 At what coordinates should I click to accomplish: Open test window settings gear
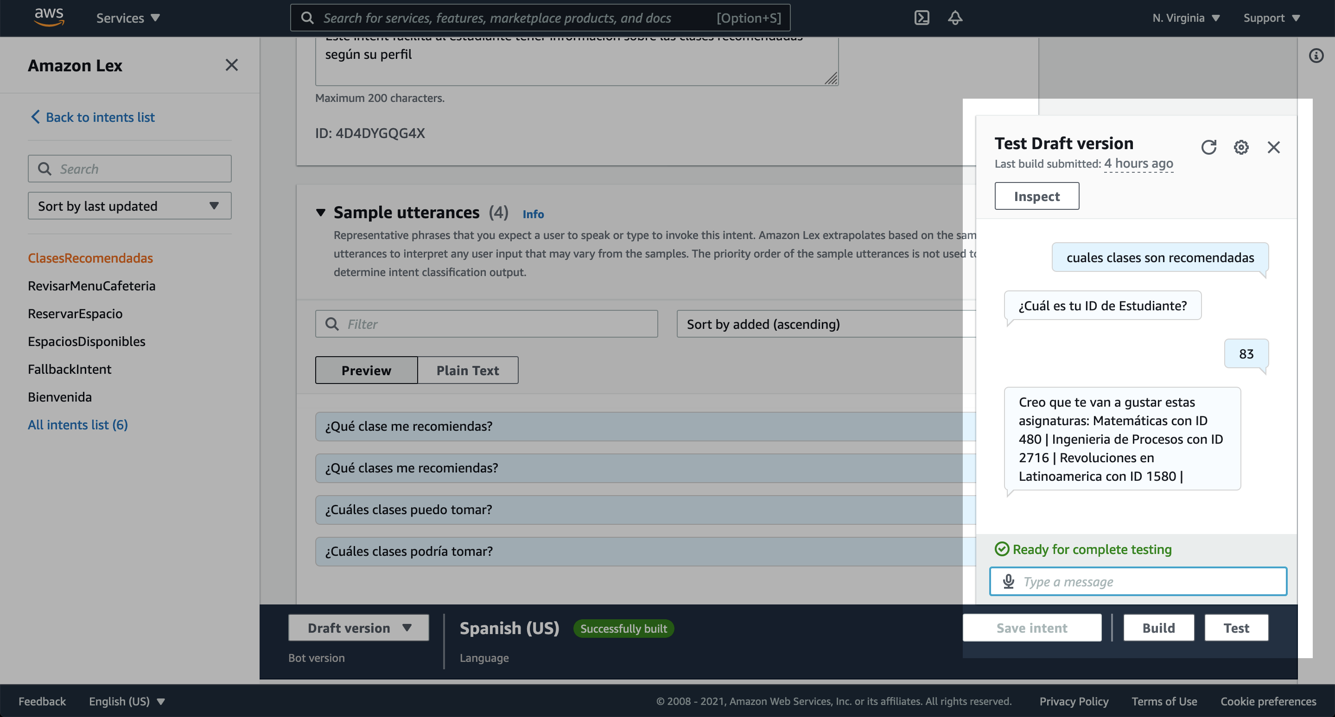click(1241, 148)
